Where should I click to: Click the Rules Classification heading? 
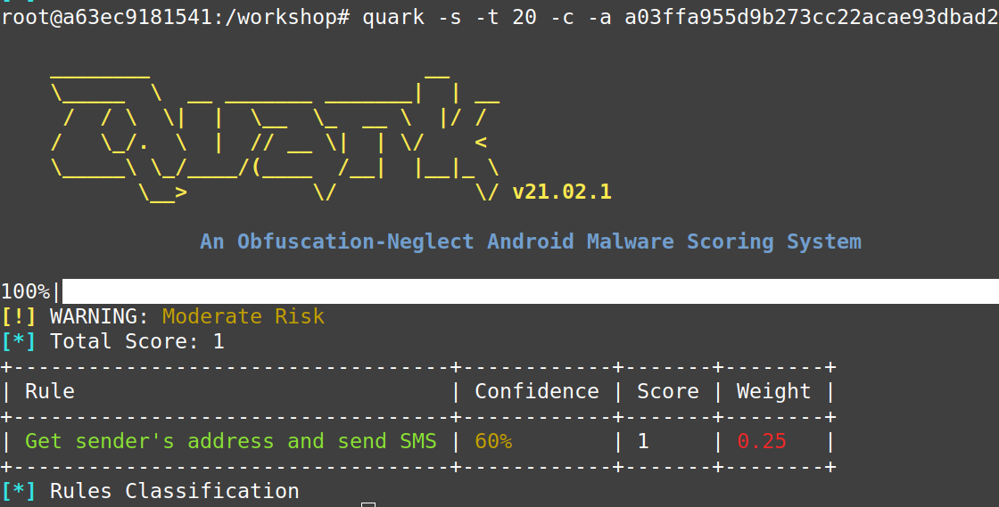(174, 491)
